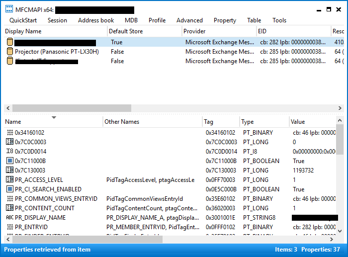
Task: Click scroll-down arrow of properties vertical scrollbar
Action: pyautogui.click(x=340, y=231)
